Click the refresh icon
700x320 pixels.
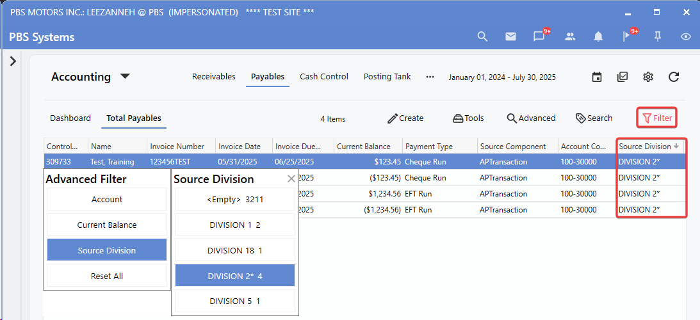coord(674,77)
